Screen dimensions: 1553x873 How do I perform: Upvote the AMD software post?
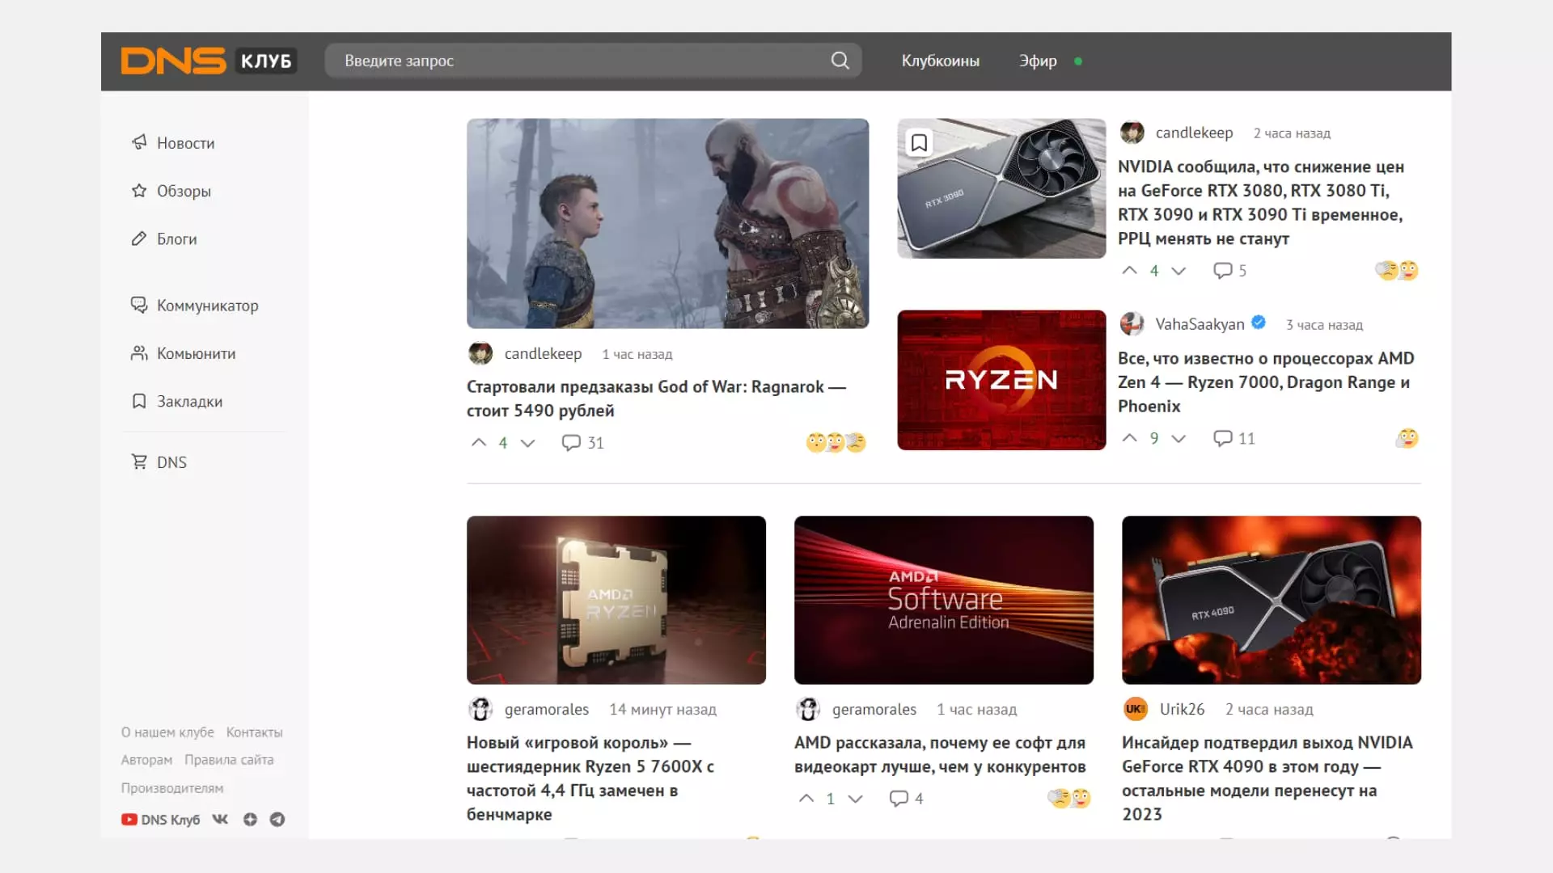(806, 798)
